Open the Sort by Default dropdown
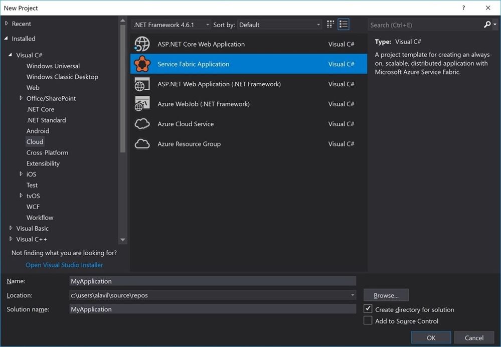 (x=279, y=25)
